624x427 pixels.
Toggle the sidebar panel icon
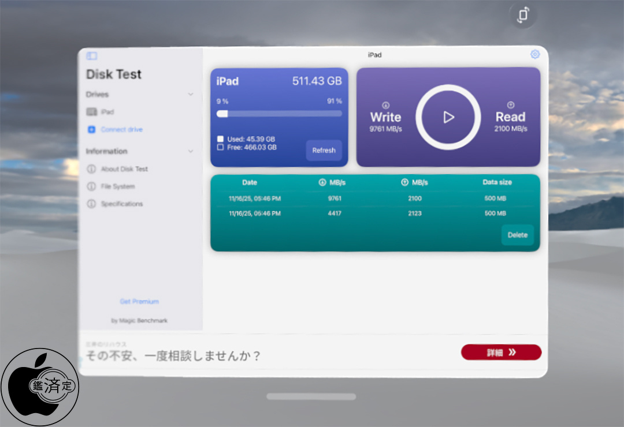click(91, 56)
